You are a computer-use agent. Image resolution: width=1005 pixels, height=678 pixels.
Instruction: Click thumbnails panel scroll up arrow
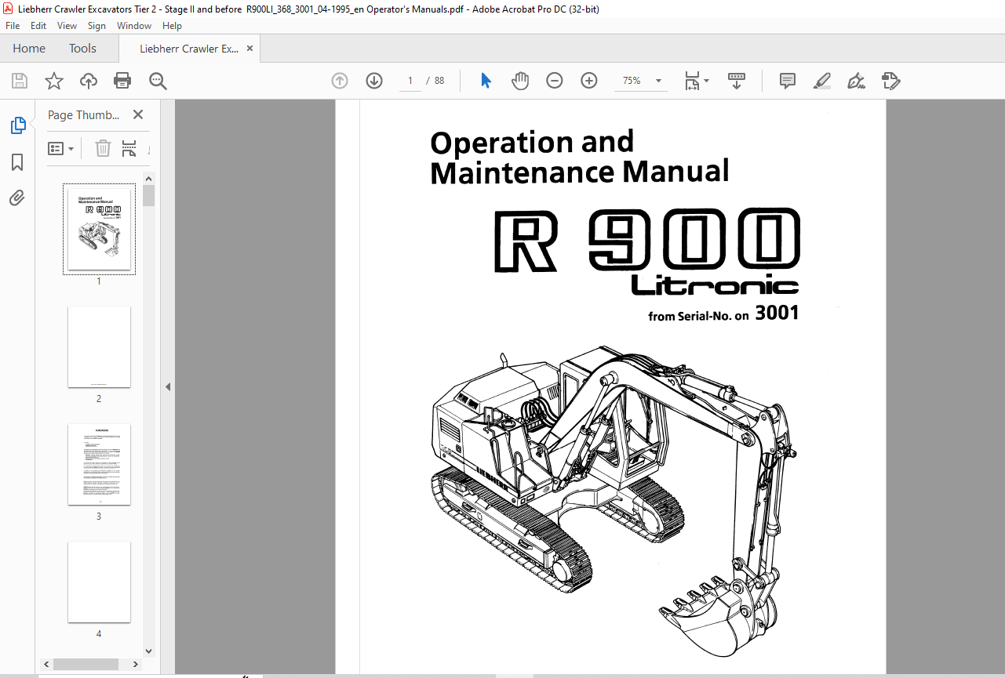point(149,179)
